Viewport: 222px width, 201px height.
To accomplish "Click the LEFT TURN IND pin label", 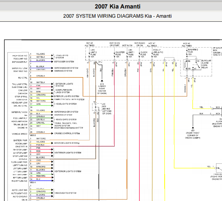I will [x=20, y=165].
